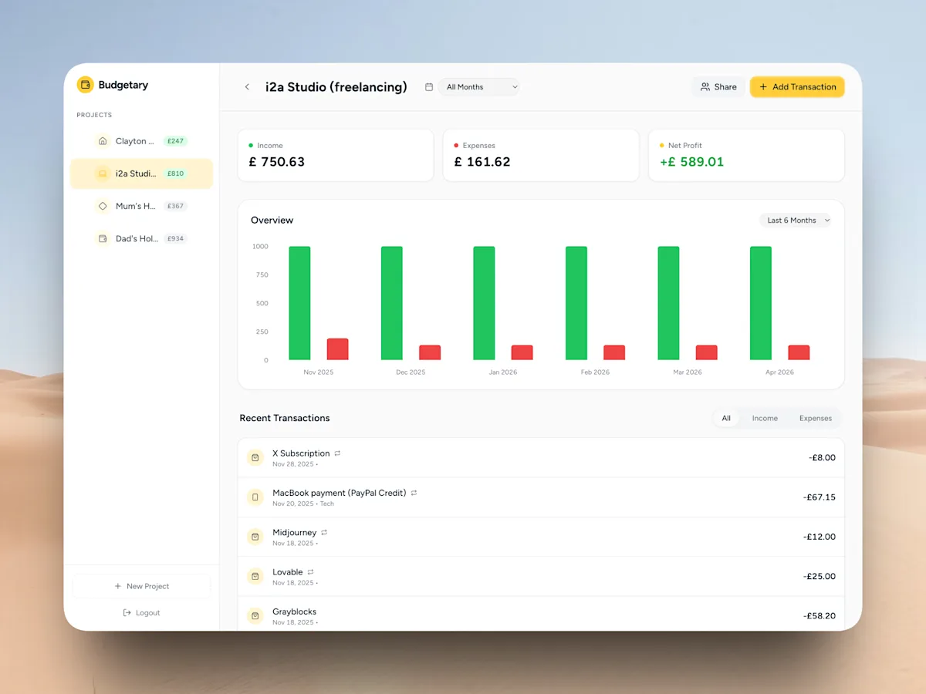Go back using the left chevron arrow
This screenshot has width=926, height=694.
[x=247, y=87]
